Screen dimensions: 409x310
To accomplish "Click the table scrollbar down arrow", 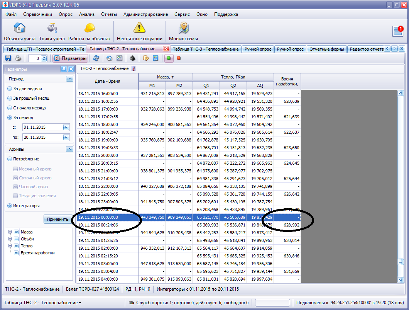I will [401, 280].
